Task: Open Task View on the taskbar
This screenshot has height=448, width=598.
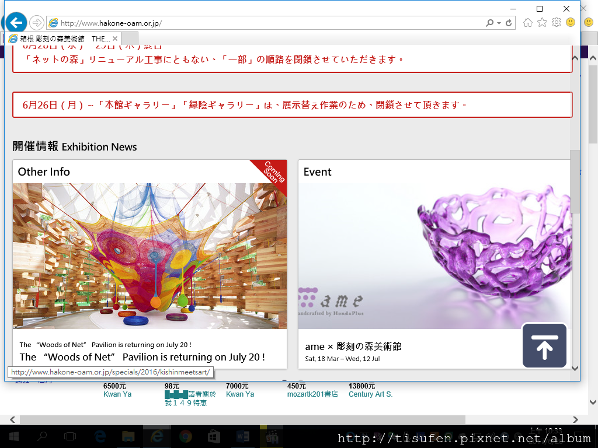Action: click(70, 436)
